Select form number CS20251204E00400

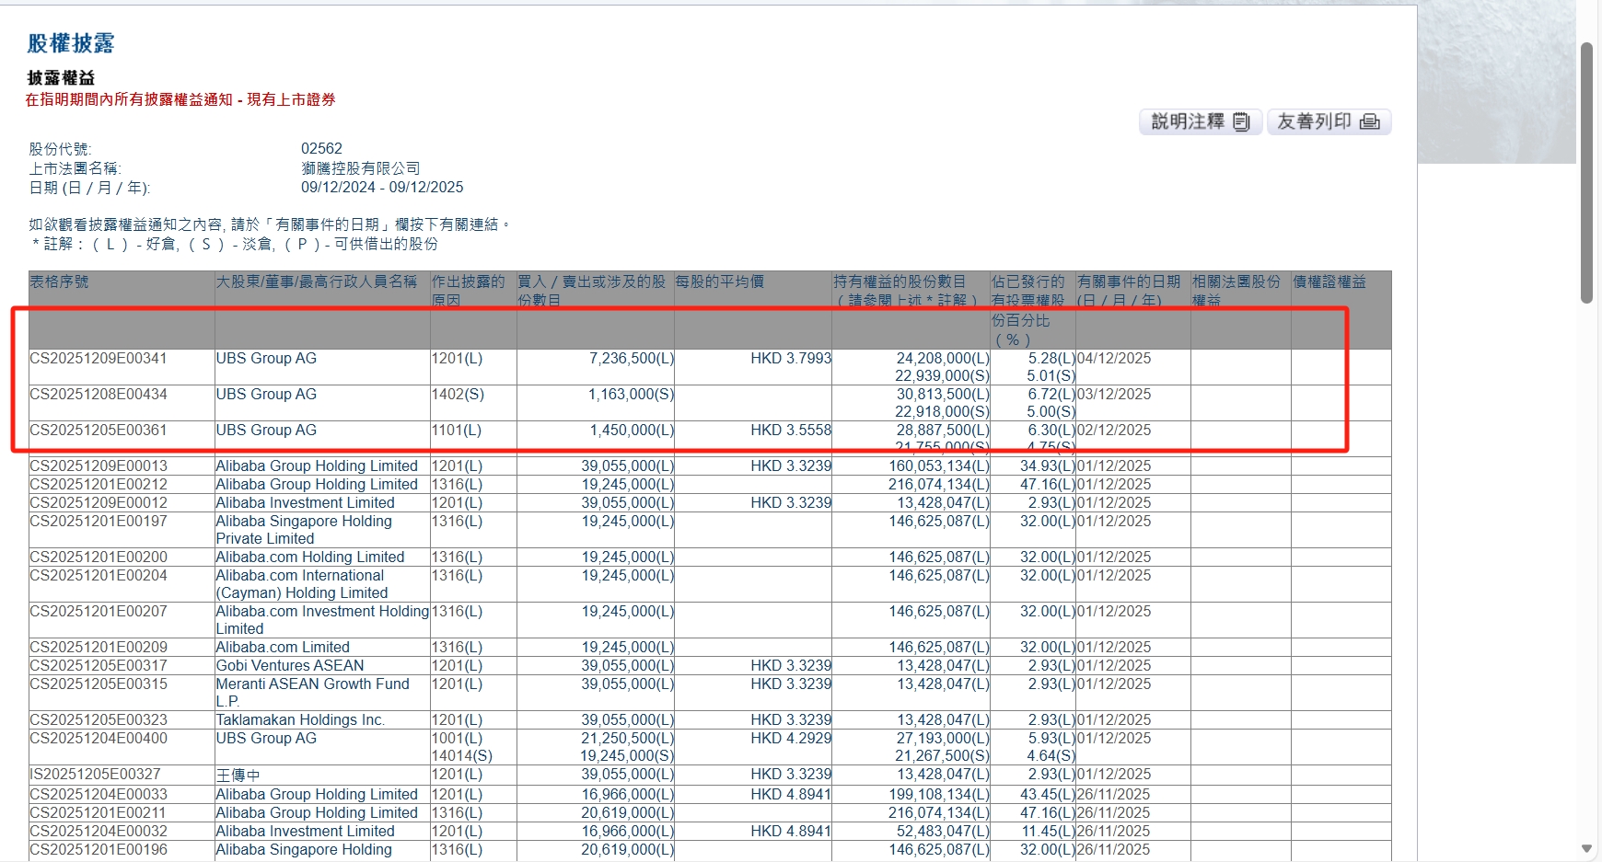(99, 738)
